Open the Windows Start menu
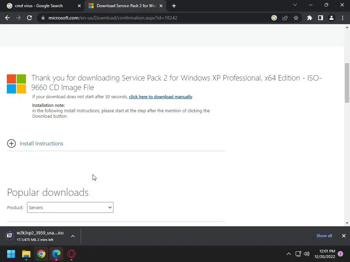350x262 pixels. click(11, 254)
